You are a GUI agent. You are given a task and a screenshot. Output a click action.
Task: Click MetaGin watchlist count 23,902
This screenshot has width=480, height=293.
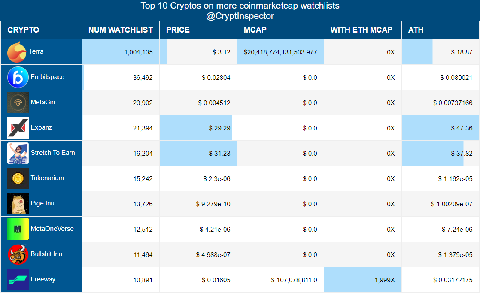pyautogui.click(x=143, y=103)
